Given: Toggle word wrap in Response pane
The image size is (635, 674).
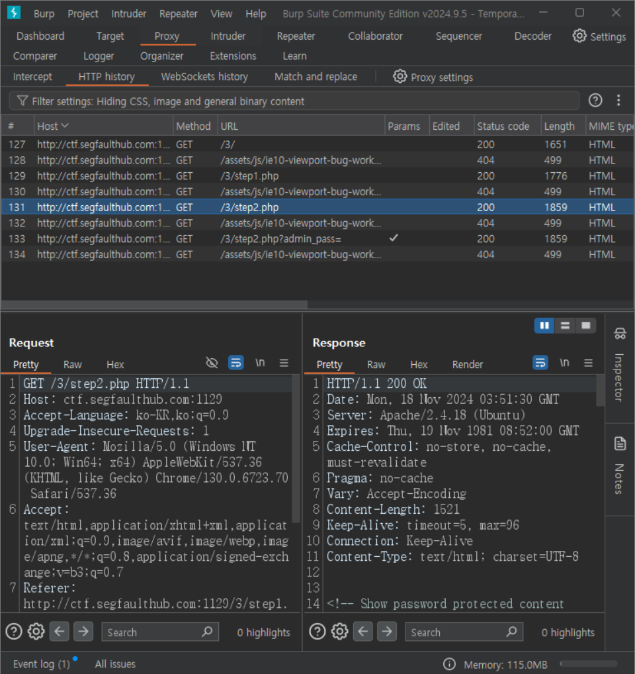Looking at the screenshot, I should 540,363.
